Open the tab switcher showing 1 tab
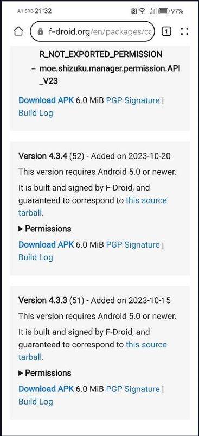The height and width of the screenshot is (436, 199). click(166, 31)
